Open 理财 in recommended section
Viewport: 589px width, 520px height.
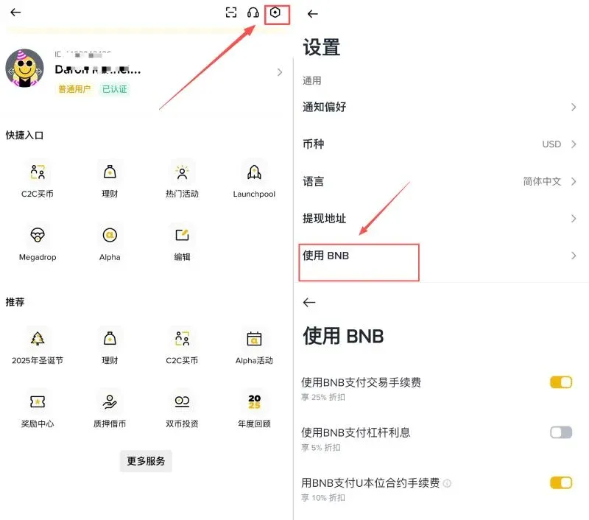(110, 346)
